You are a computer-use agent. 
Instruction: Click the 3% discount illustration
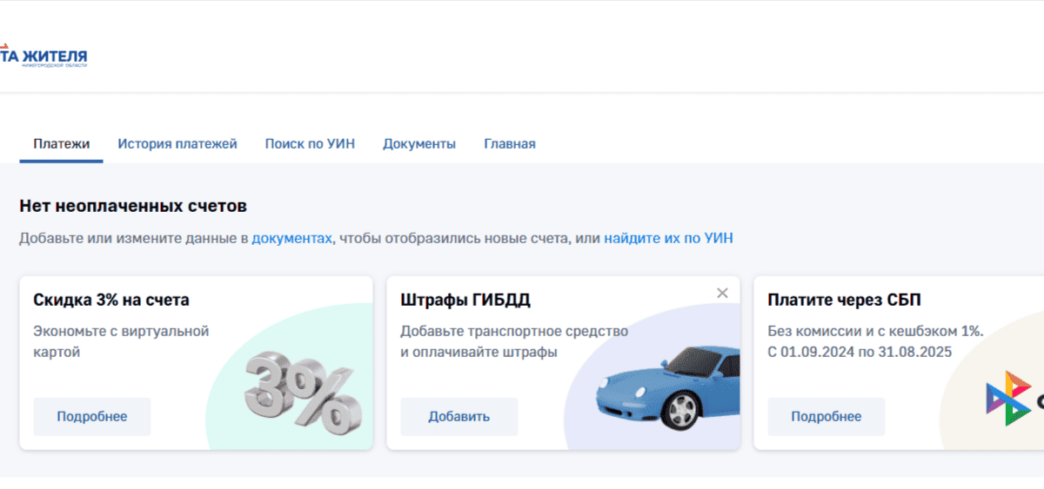point(304,393)
